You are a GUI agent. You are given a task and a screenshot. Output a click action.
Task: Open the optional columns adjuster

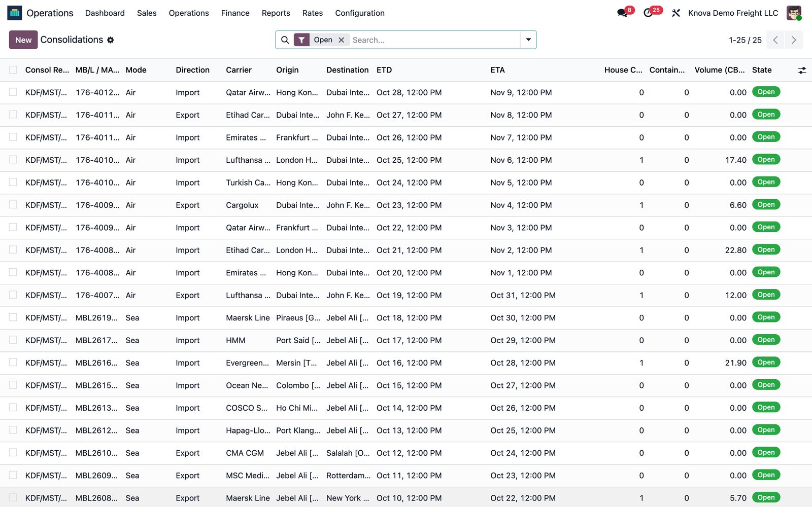(x=802, y=70)
